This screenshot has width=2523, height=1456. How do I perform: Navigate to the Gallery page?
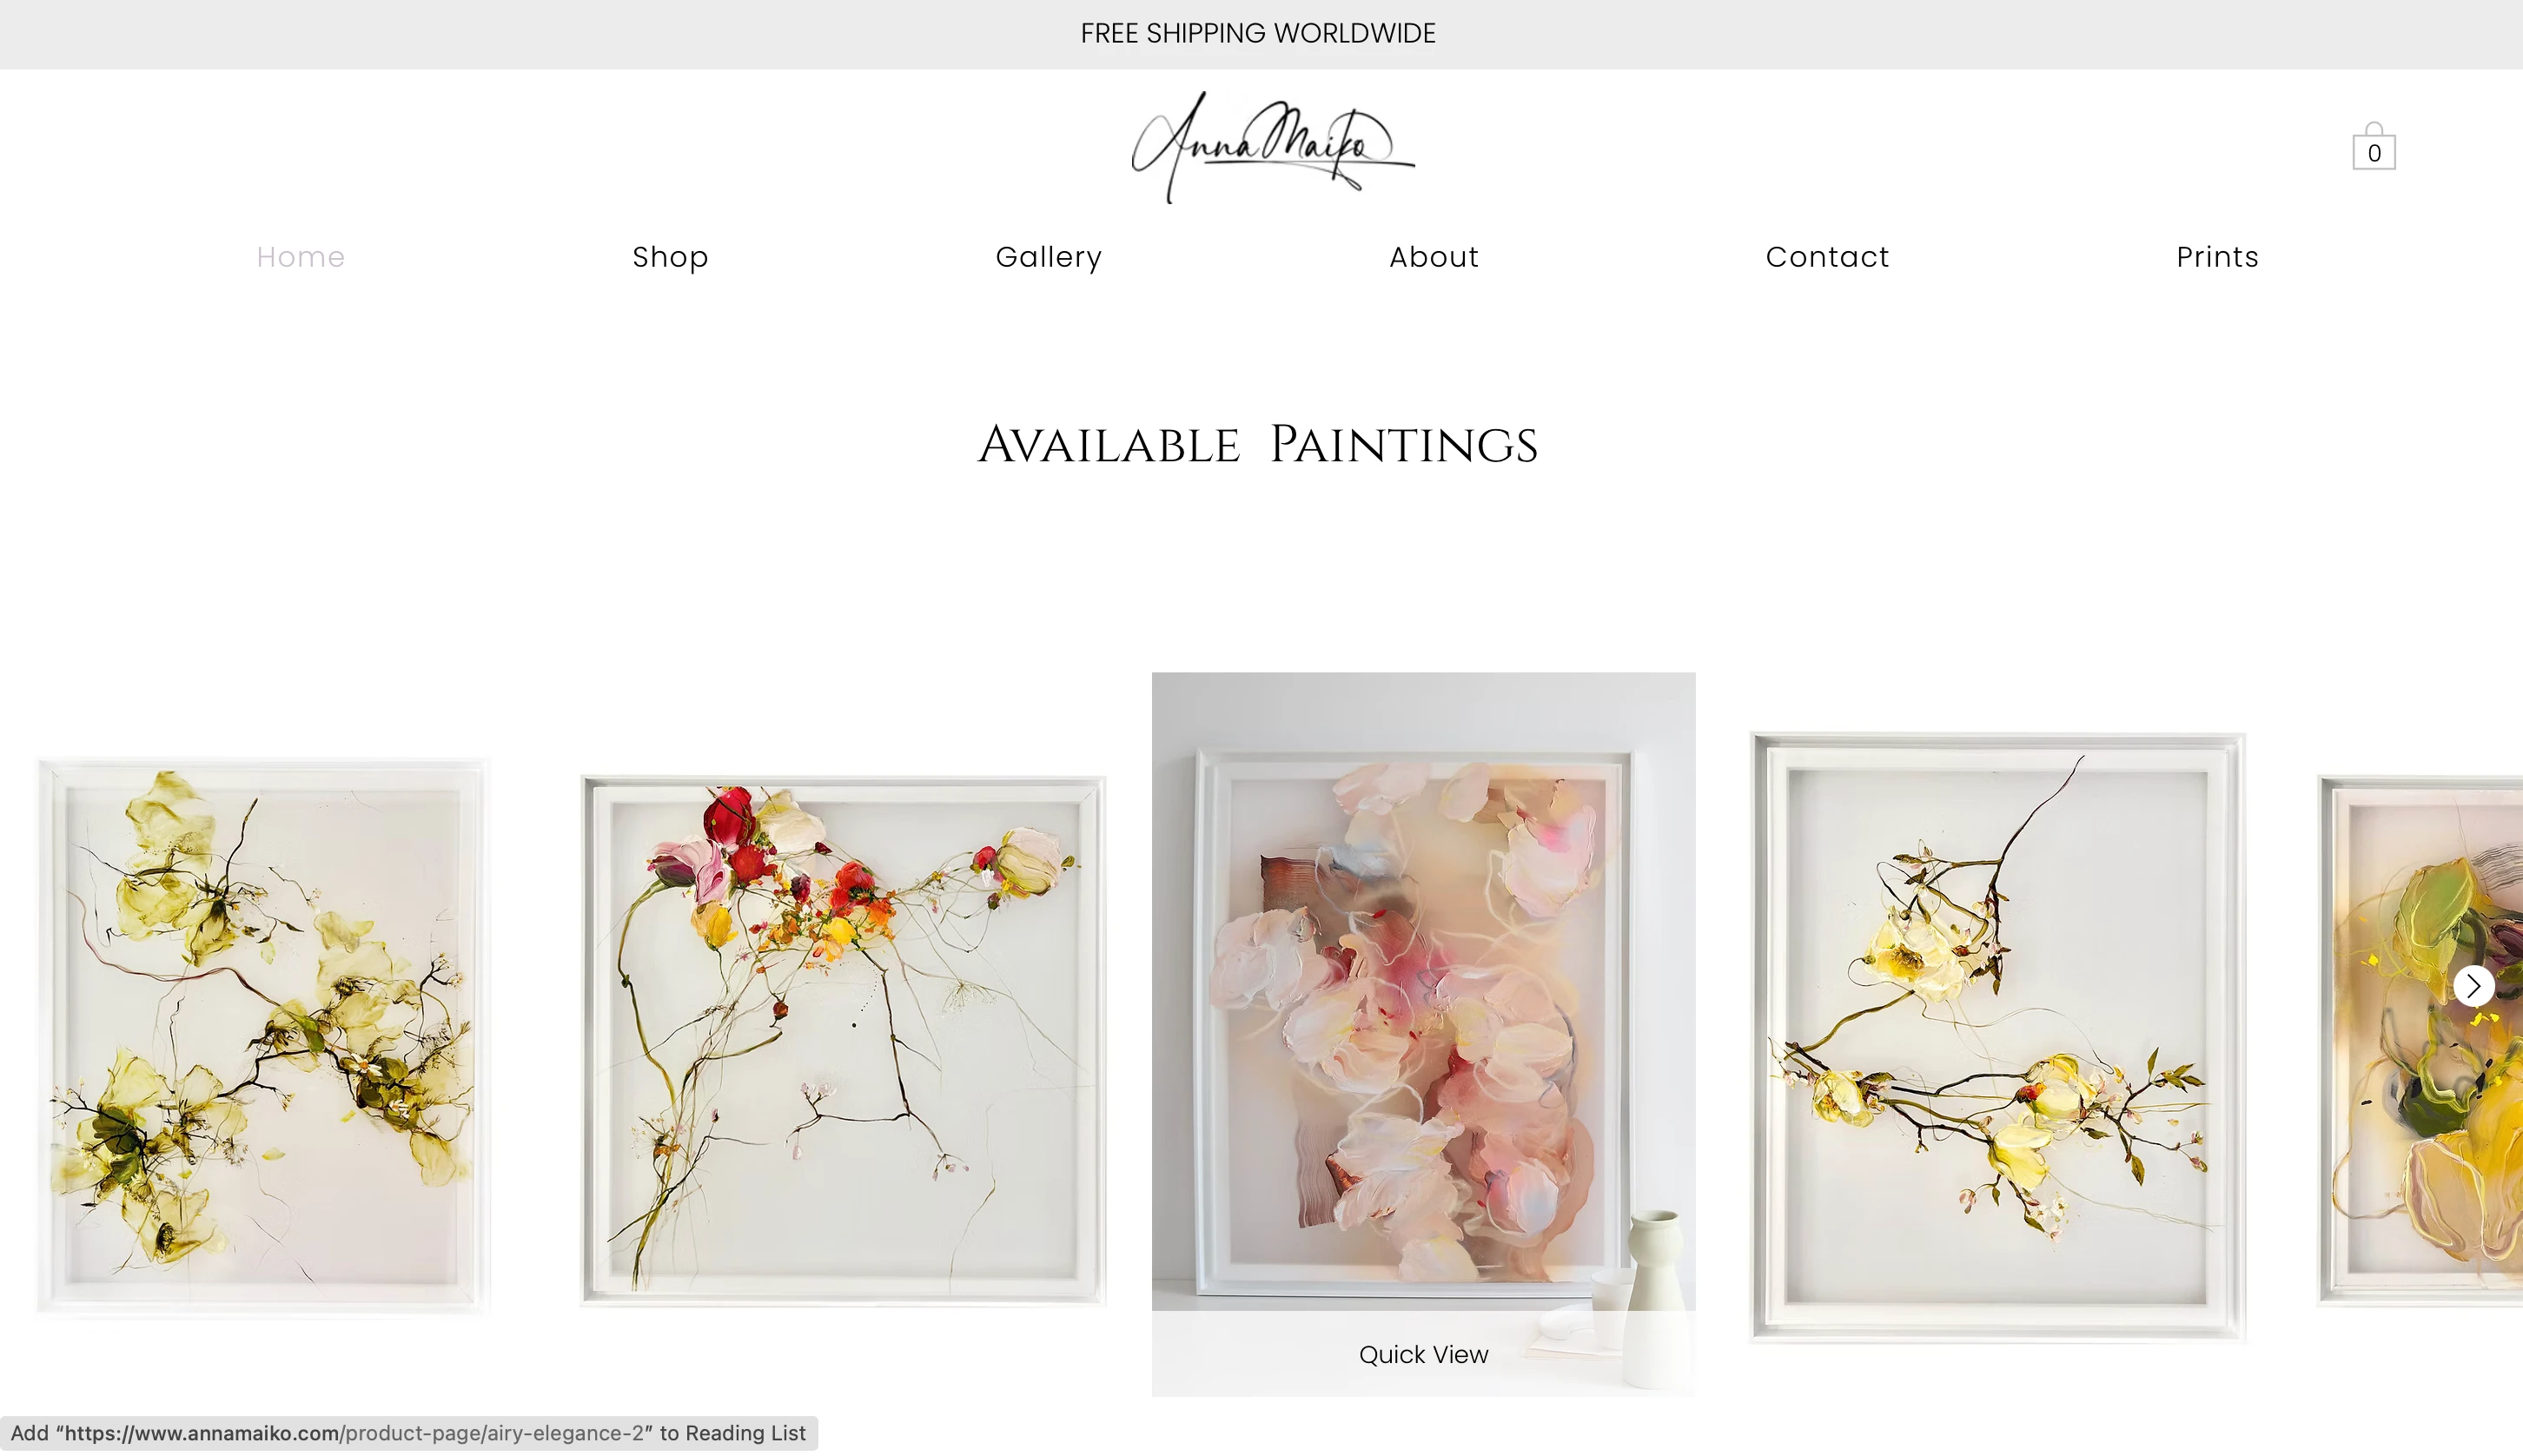tap(1049, 257)
